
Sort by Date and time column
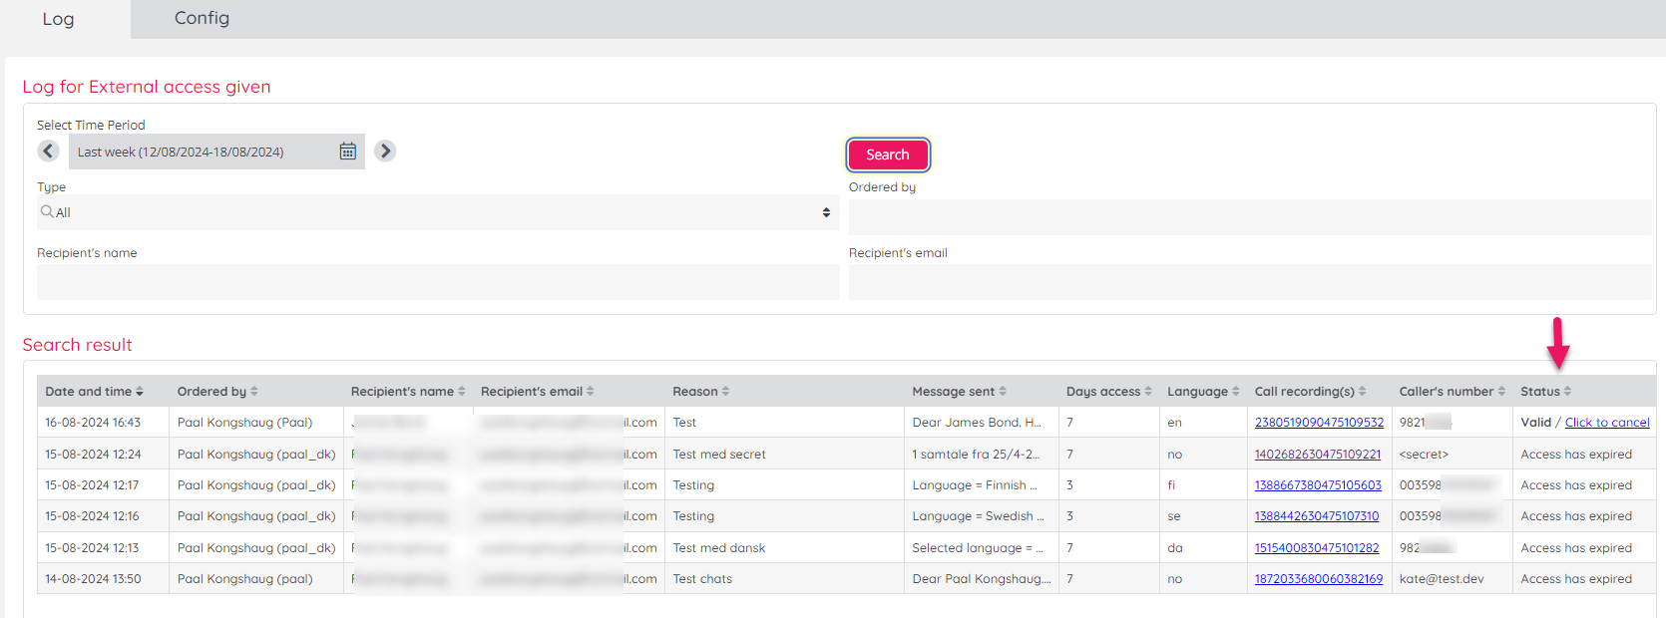point(94,392)
